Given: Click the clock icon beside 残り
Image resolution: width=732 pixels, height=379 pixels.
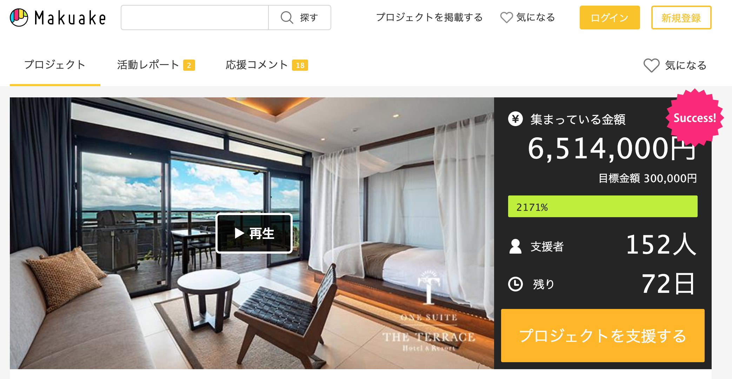Looking at the screenshot, I should (x=515, y=284).
